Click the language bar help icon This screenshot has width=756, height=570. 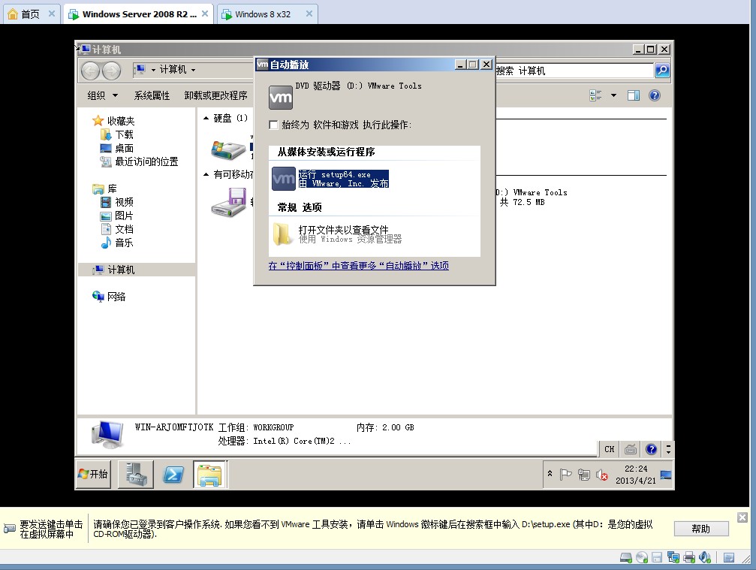click(x=651, y=449)
